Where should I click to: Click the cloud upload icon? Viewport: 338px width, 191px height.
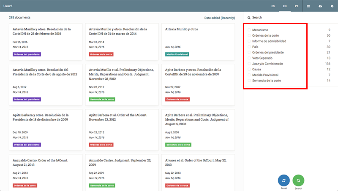(320, 6)
